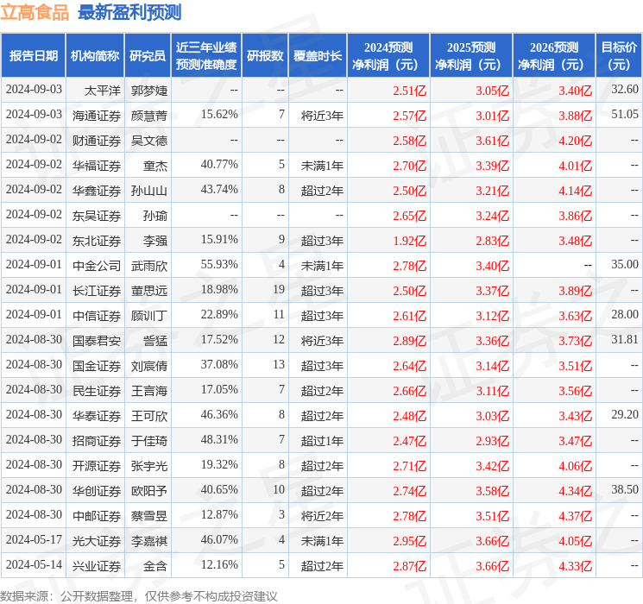Select the 海通证券 institution cell
Image resolution: width=643 pixels, height=604 pixels.
(x=97, y=116)
